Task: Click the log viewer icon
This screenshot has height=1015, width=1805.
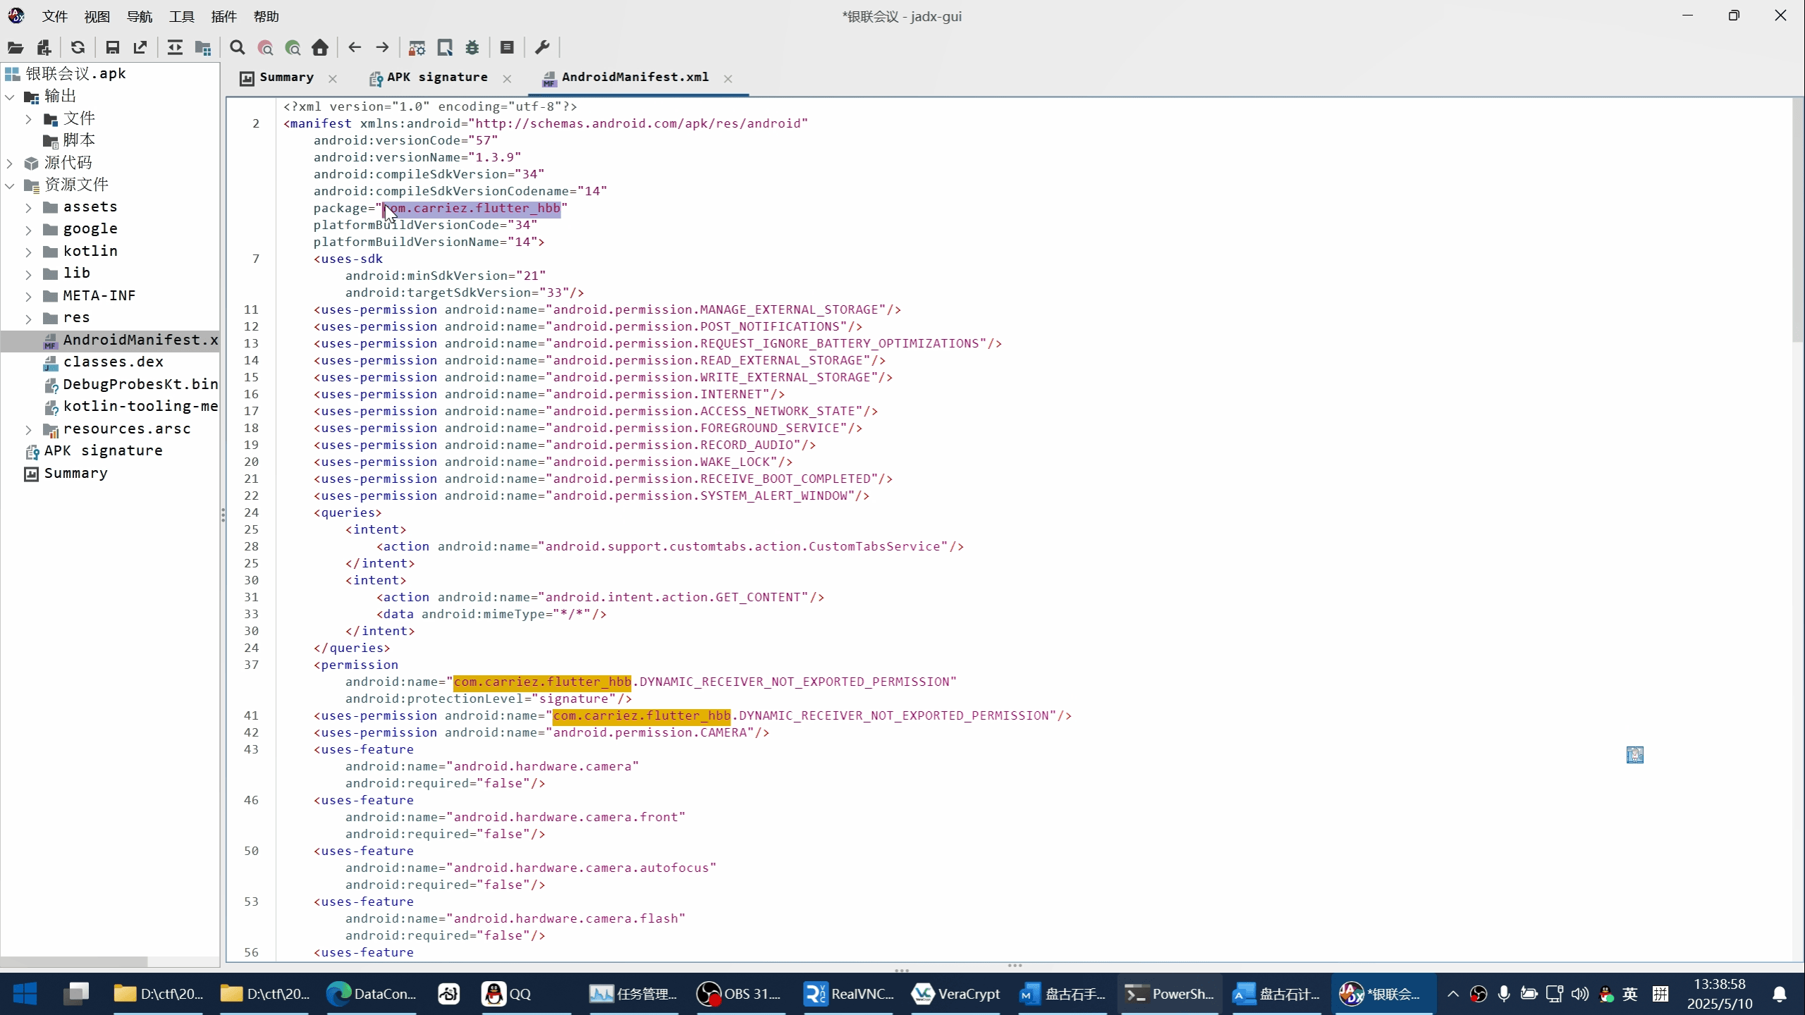Action: point(507,47)
